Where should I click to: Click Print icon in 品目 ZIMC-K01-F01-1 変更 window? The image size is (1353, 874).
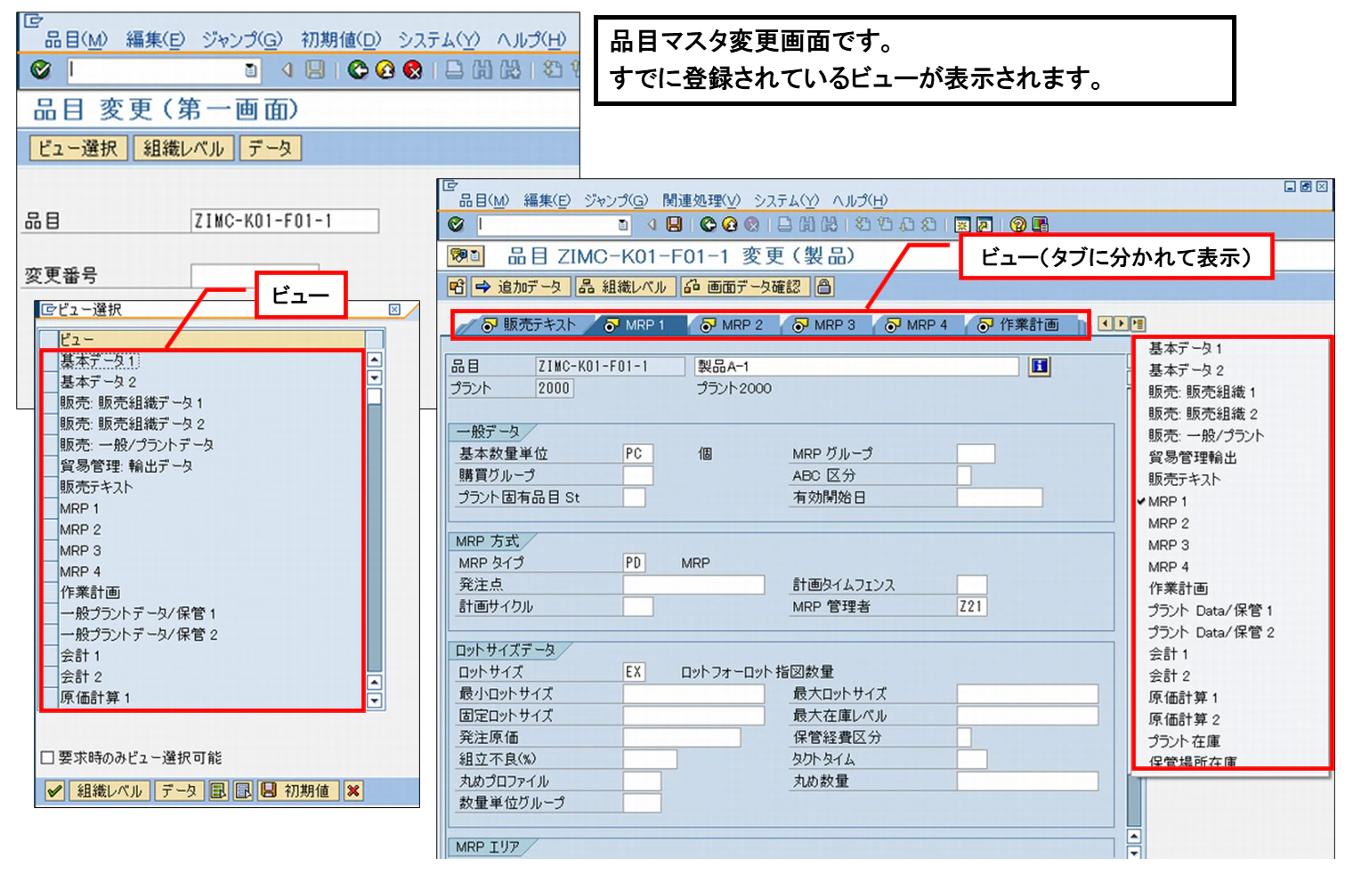(784, 224)
